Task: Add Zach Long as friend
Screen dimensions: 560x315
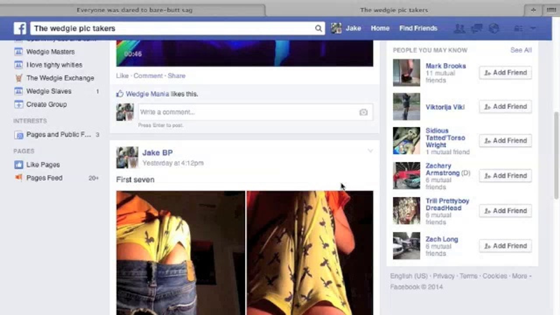Action: click(x=505, y=246)
